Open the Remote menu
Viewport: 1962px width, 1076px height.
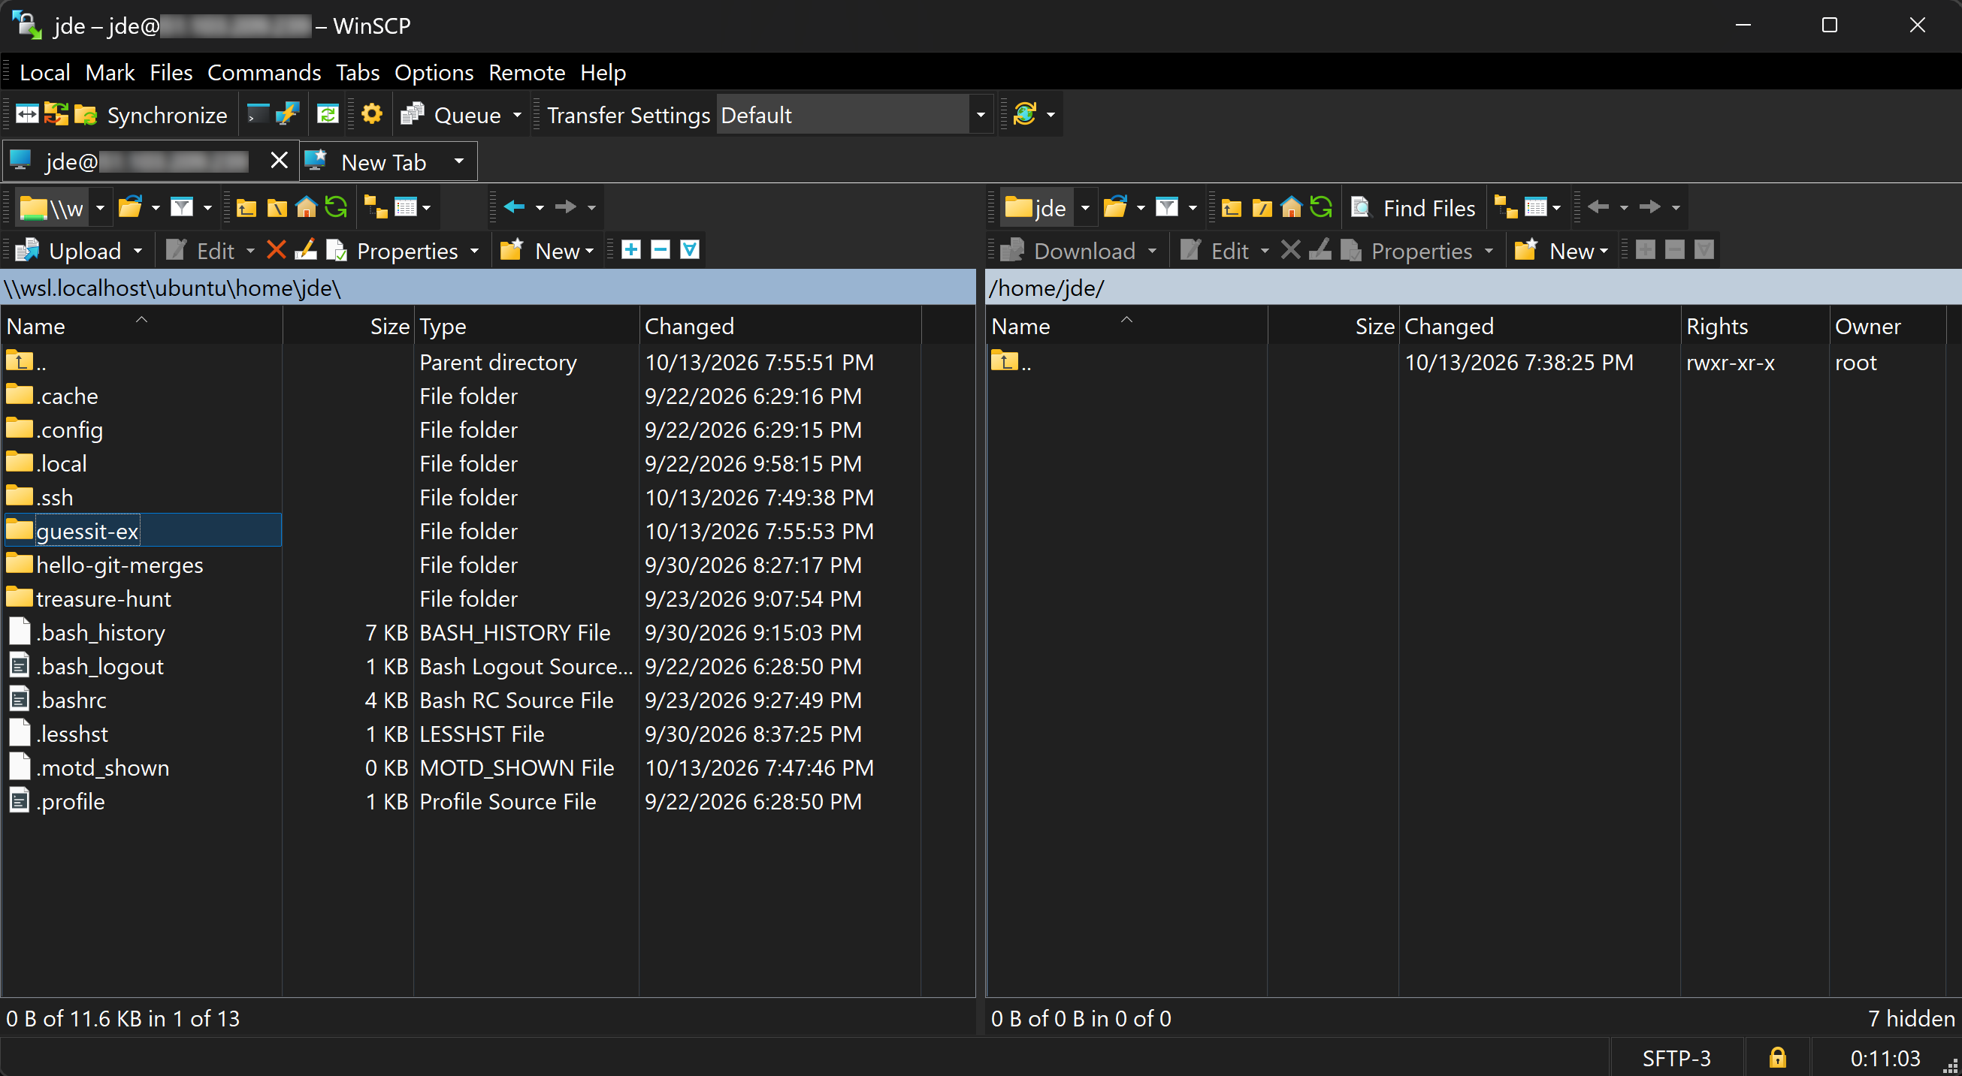pyautogui.click(x=527, y=72)
